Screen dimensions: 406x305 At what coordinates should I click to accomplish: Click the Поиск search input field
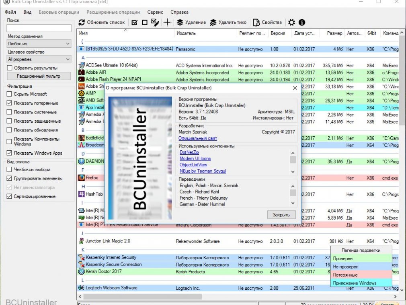click(x=39, y=28)
